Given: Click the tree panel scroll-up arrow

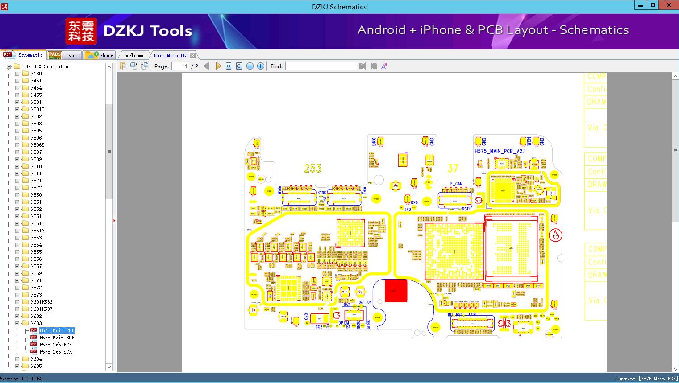Looking at the screenshot, I should [x=109, y=66].
